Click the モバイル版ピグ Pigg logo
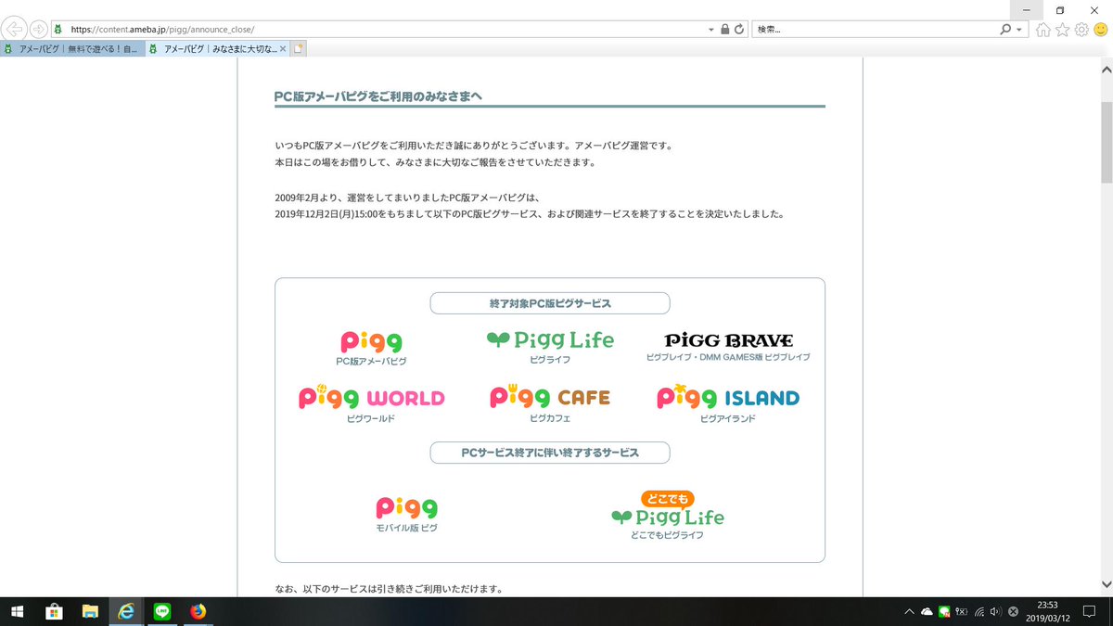This screenshot has width=1113, height=626. [406, 507]
